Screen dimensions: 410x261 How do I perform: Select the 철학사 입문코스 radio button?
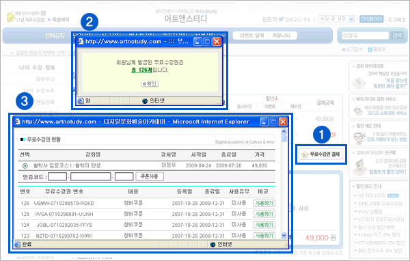click(25, 166)
